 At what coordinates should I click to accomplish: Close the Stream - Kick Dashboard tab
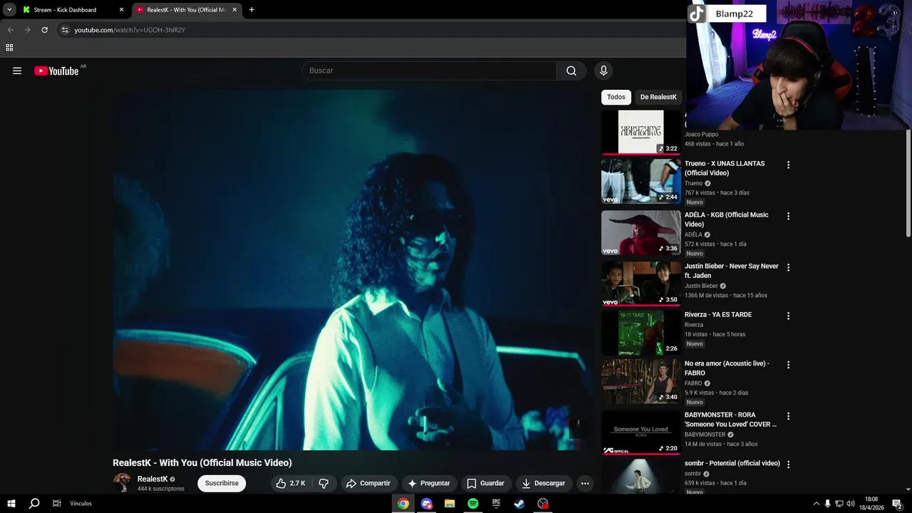(121, 10)
